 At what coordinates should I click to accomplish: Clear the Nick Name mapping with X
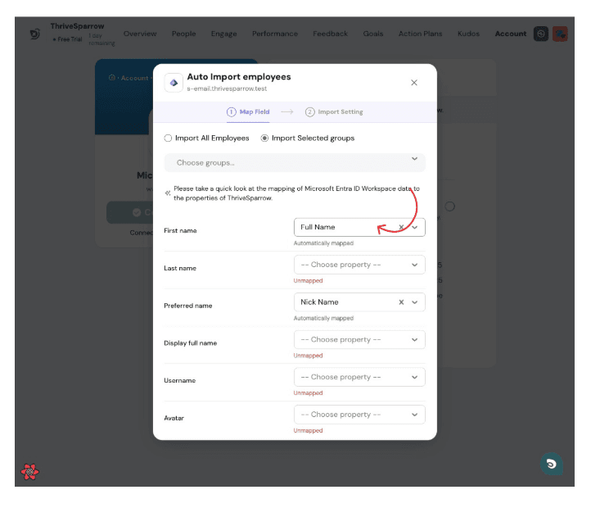(401, 302)
